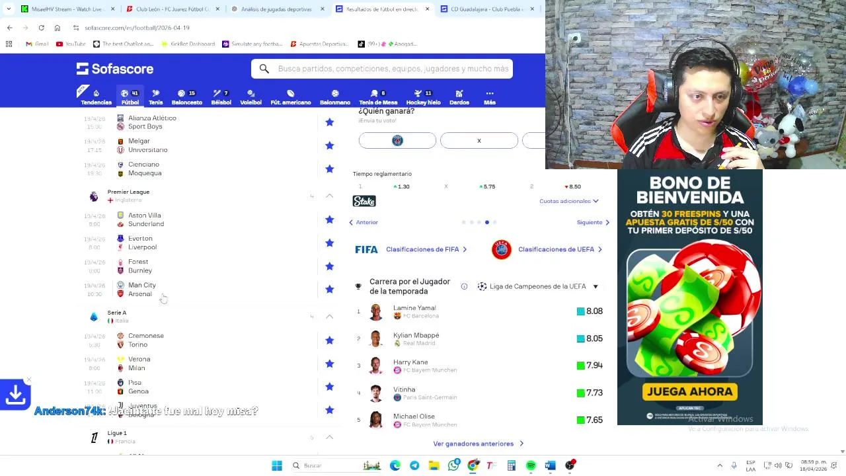
Task: Open the Baloncesto section
Action: (187, 97)
